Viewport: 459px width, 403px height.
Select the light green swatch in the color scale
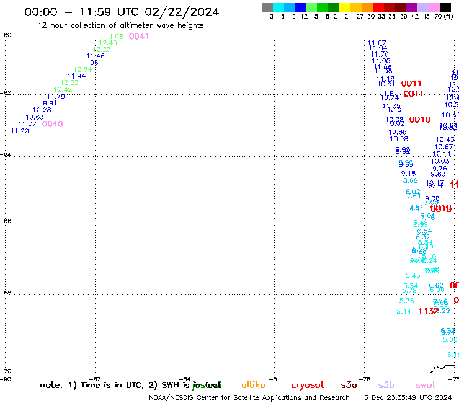[x=311, y=8]
